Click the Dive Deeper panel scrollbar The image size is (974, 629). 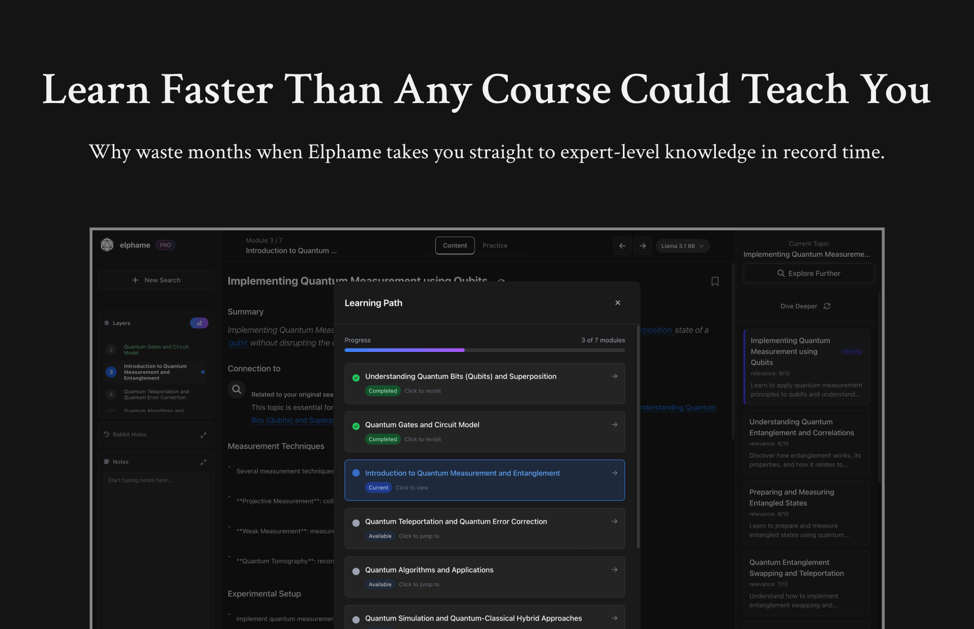point(879,389)
